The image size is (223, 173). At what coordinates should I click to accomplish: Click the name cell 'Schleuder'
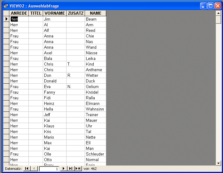[x=96, y=154]
